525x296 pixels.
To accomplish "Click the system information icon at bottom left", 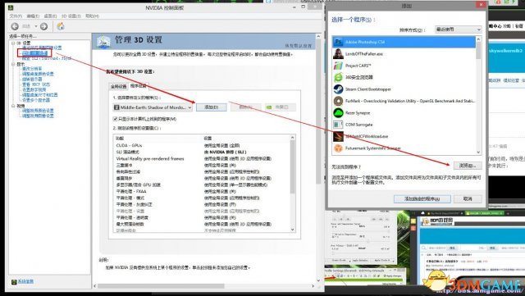I will 14,281.
